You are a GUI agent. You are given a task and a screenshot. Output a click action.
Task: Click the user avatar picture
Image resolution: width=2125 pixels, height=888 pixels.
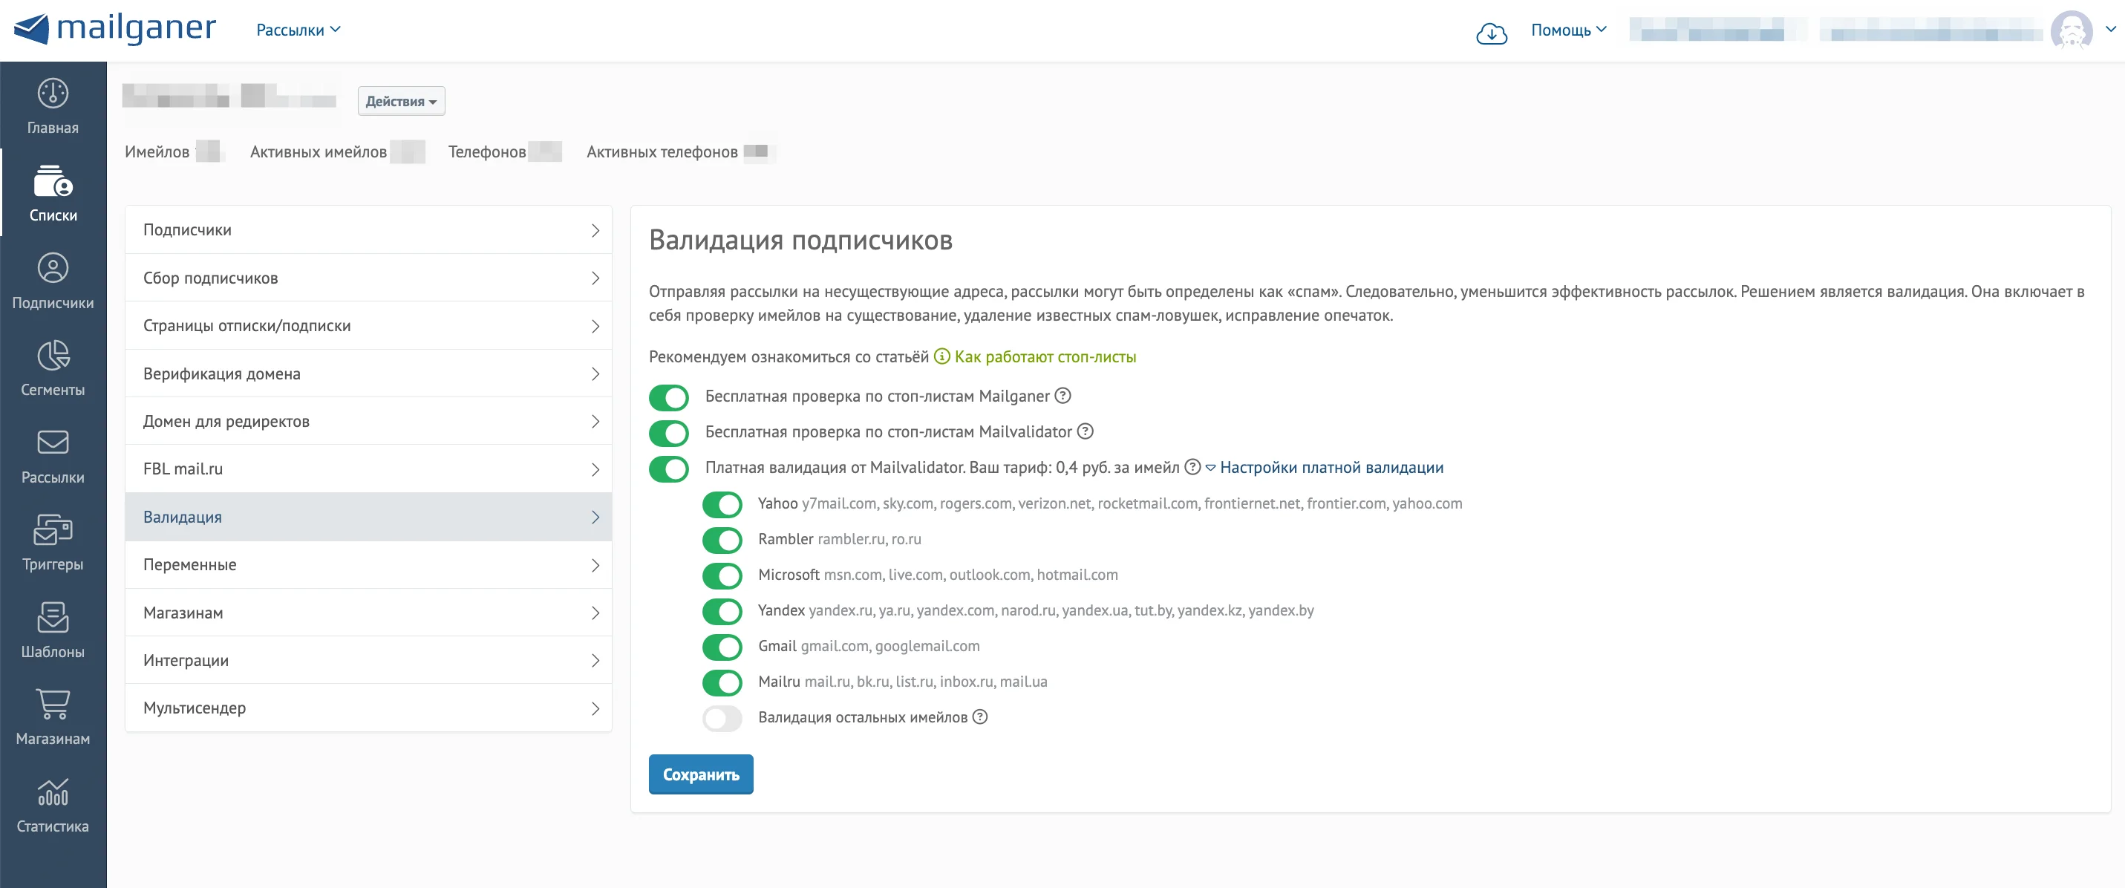pos(2072,30)
